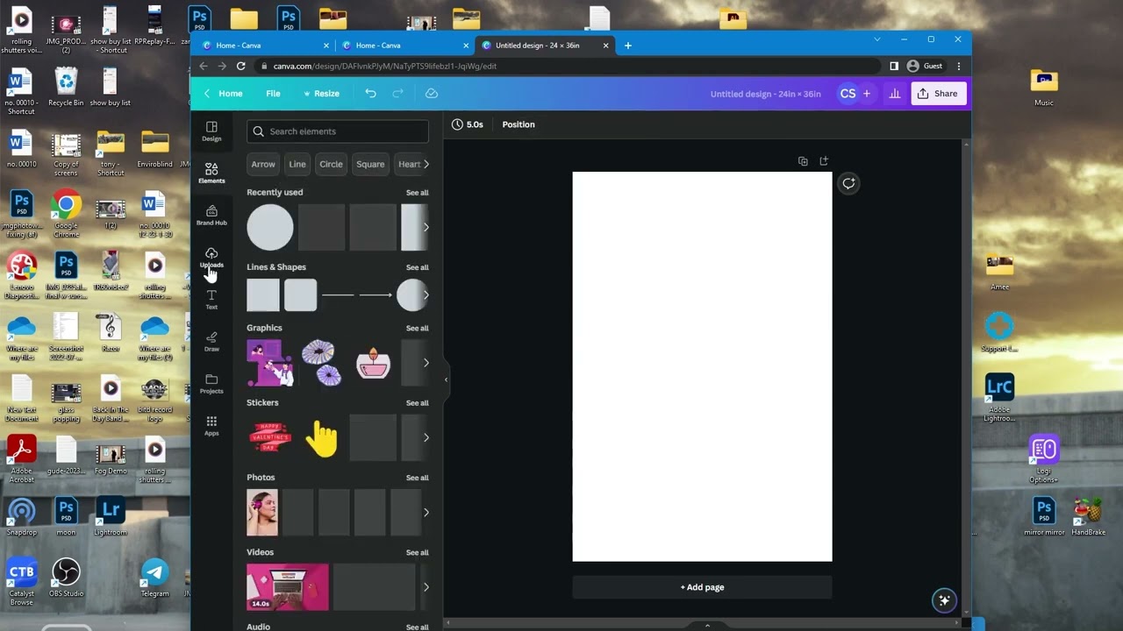Open the Draw tool

[211, 341]
